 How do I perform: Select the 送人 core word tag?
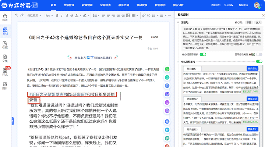tap(258, 22)
